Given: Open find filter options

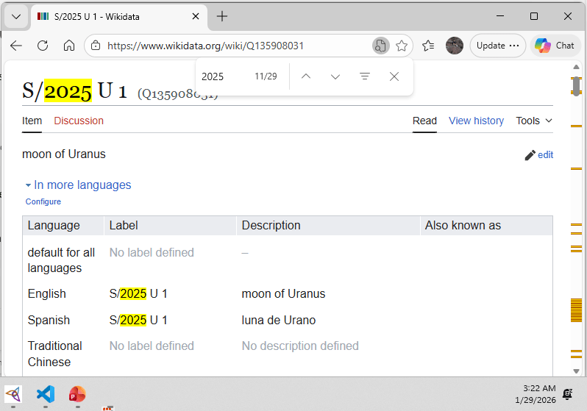Looking at the screenshot, I should [365, 76].
